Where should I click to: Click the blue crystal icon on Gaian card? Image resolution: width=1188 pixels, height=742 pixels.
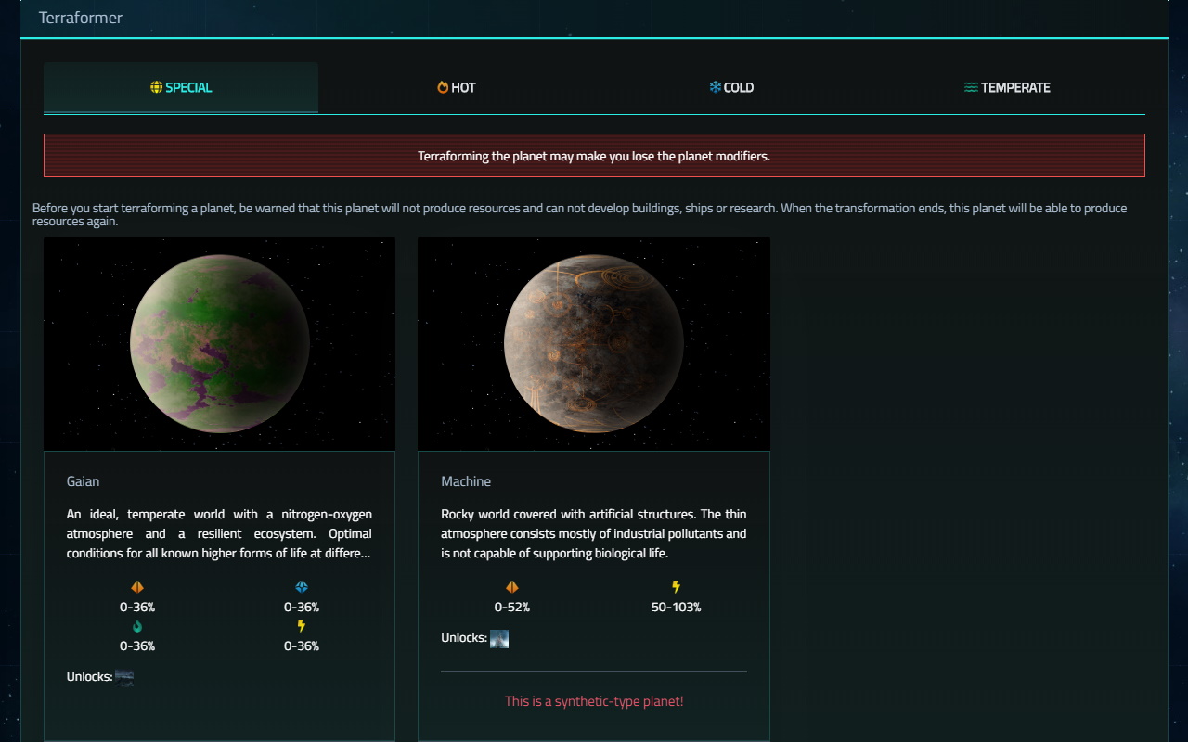click(302, 587)
